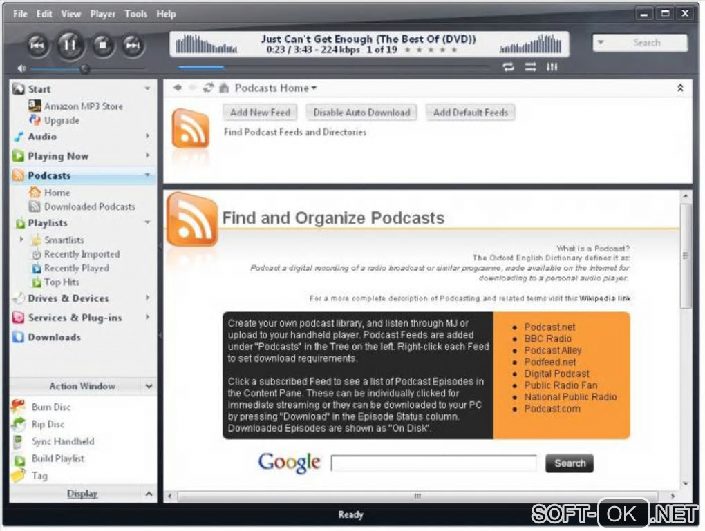Click Disable Auto Download button

tap(361, 113)
